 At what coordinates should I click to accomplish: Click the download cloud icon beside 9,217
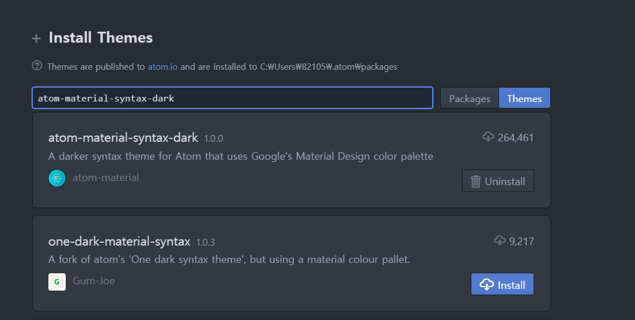pyautogui.click(x=500, y=240)
